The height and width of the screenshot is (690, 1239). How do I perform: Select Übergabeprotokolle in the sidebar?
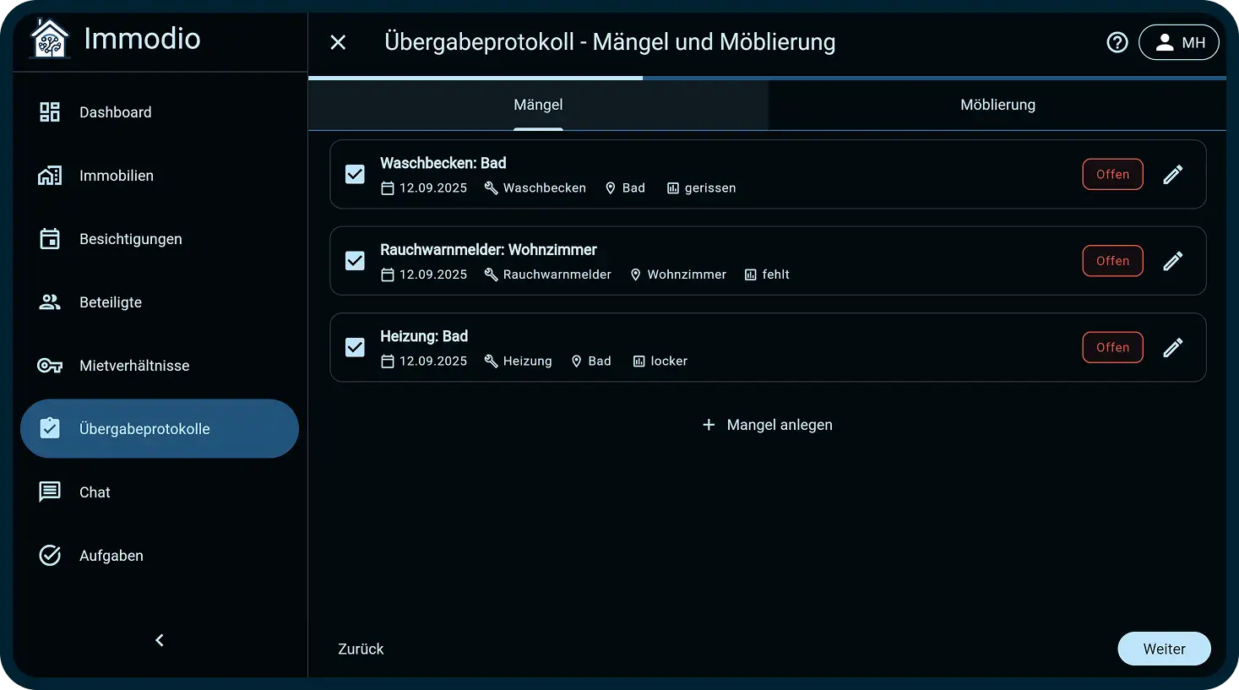(160, 429)
